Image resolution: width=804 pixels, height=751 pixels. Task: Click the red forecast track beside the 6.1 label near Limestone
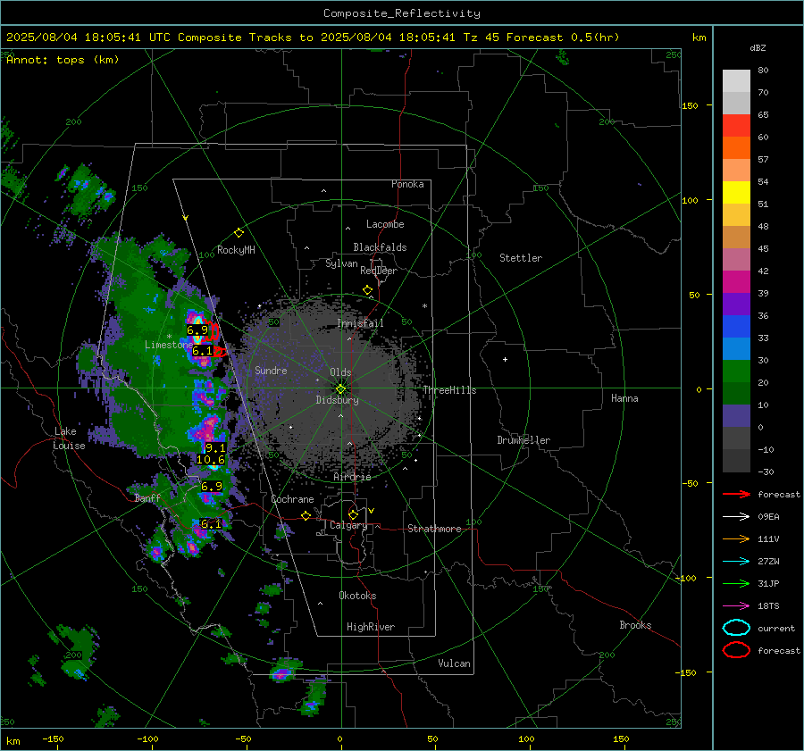(221, 352)
